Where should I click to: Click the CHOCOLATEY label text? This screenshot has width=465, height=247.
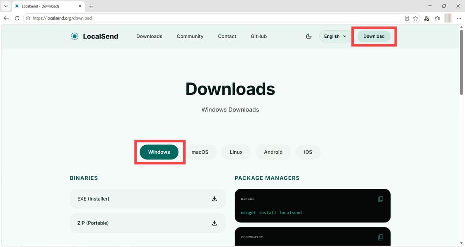pyautogui.click(x=252, y=237)
